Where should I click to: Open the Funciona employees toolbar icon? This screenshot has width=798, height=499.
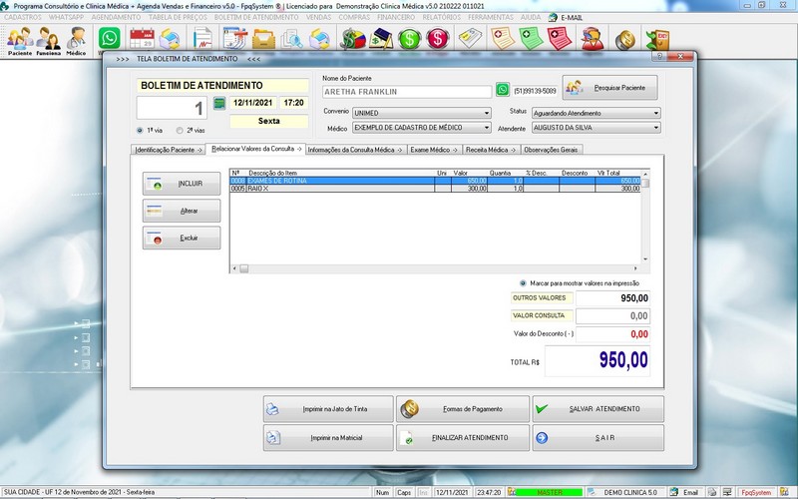[x=48, y=41]
